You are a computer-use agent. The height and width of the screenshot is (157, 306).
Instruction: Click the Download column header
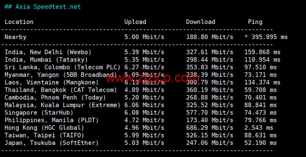coord(200,22)
